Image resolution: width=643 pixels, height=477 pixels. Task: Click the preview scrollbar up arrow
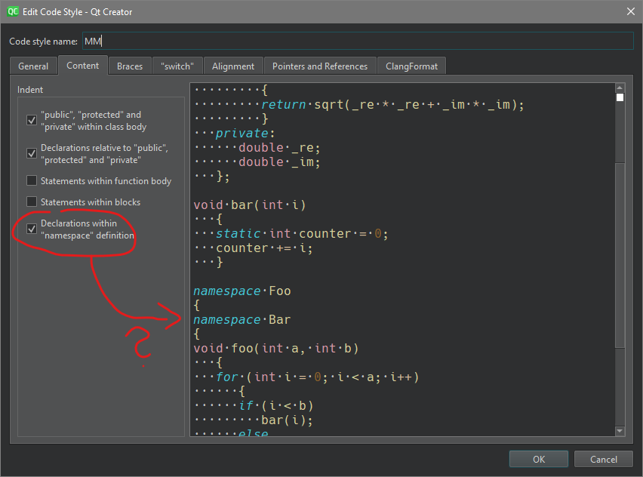pos(620,88)
